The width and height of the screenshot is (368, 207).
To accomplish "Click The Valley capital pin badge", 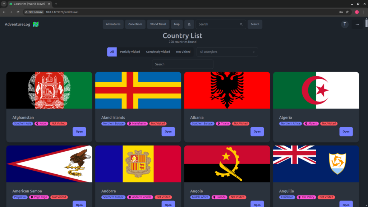I will point(306,197).
